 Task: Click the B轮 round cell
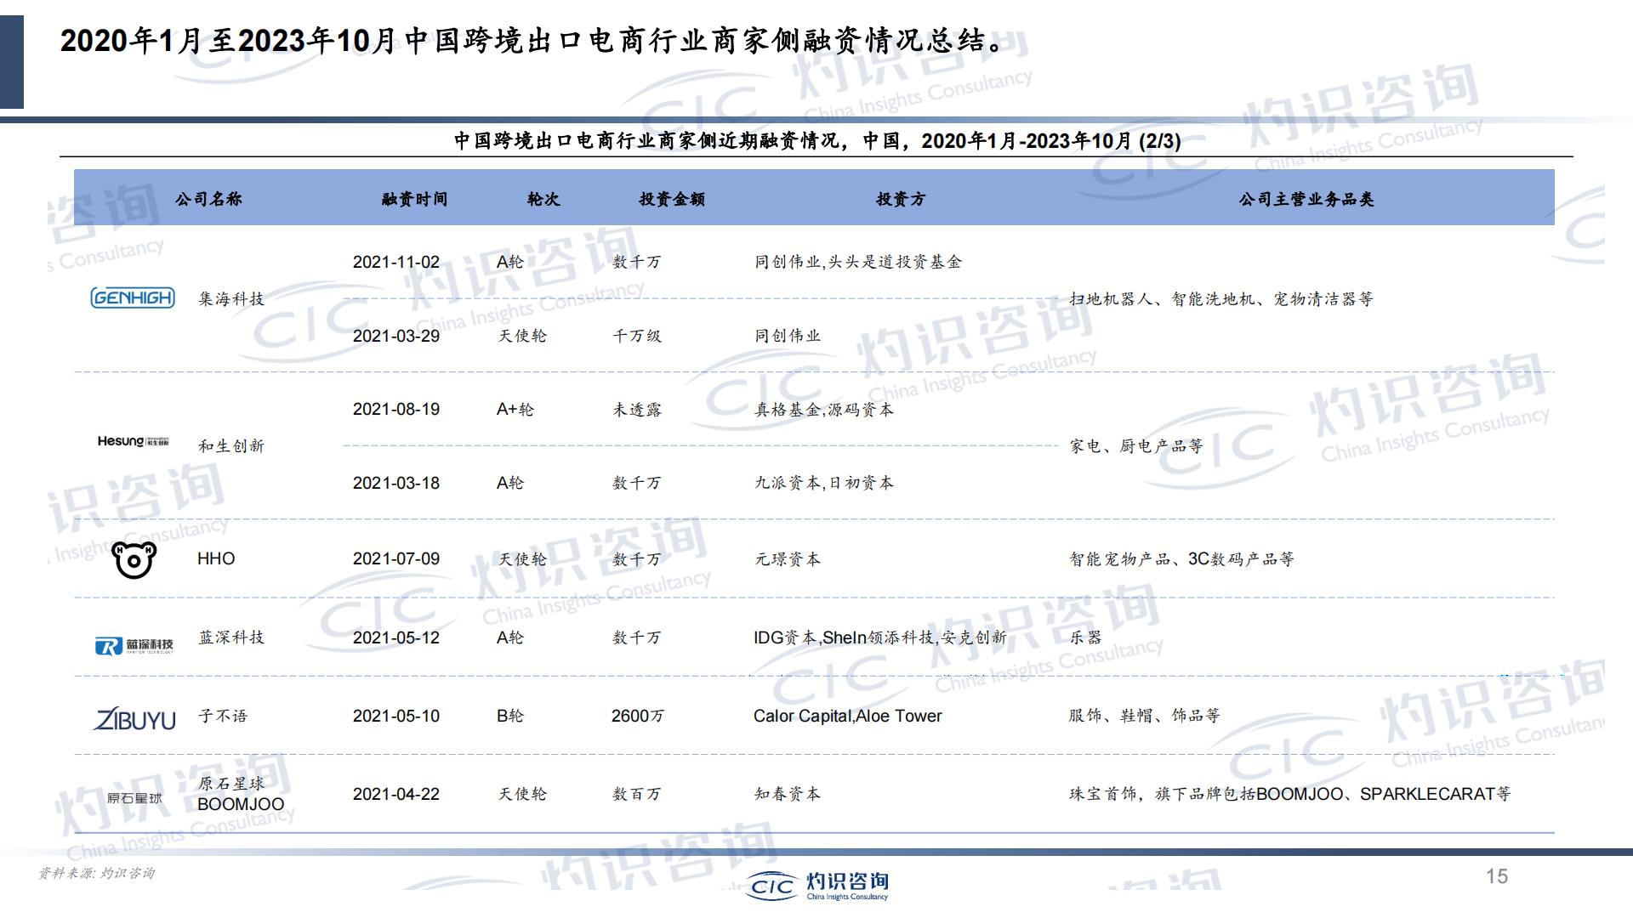coord(510,716)
